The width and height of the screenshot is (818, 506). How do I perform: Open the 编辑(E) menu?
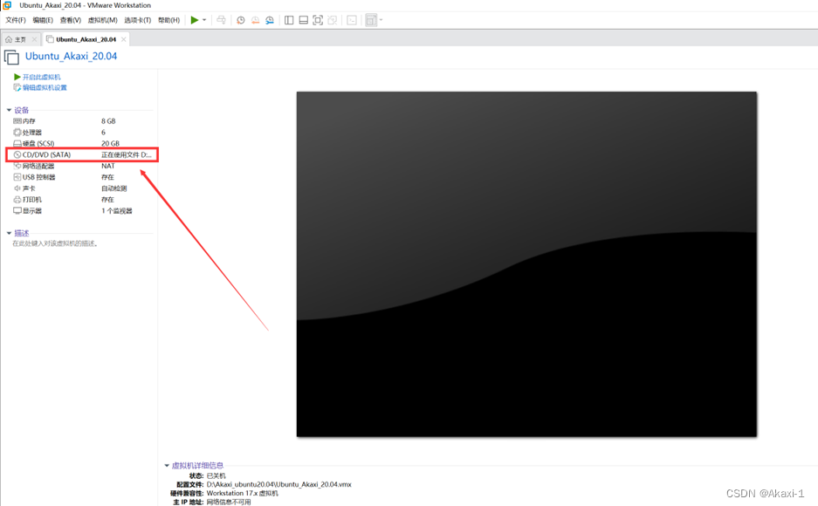coord(43,20)
